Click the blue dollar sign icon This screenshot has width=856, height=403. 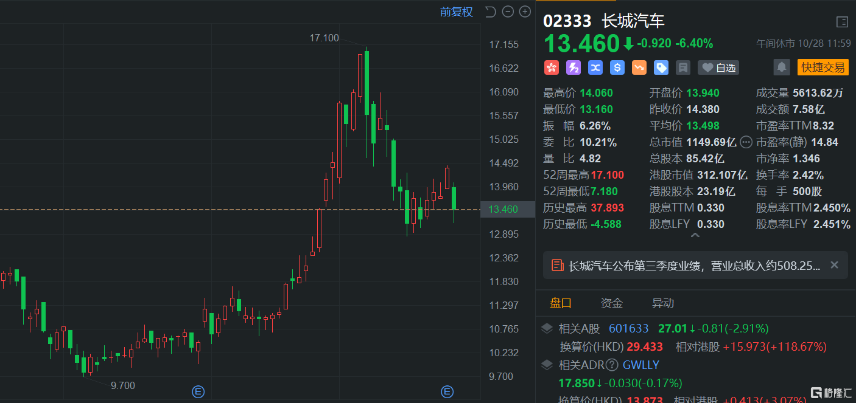tap(617, 67)
